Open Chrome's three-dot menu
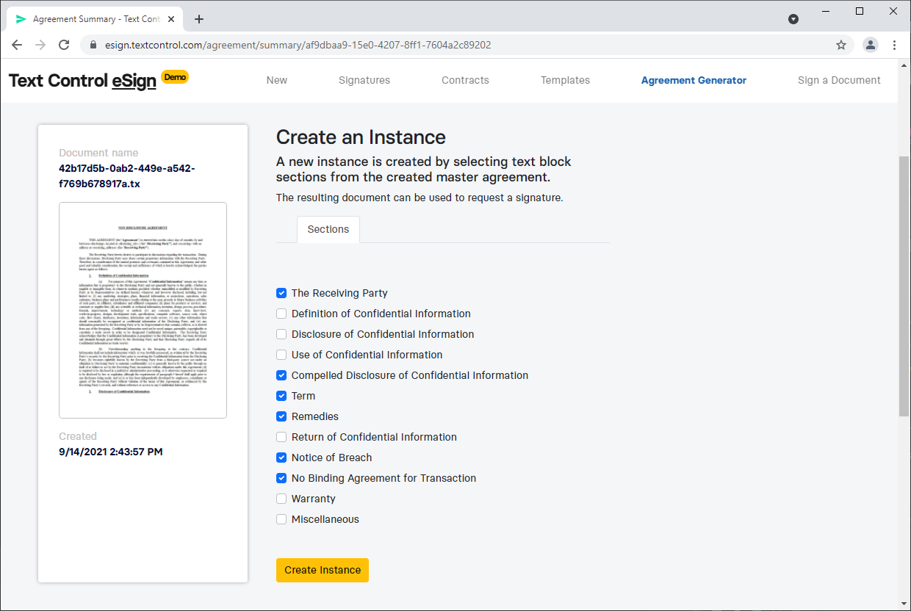The height and width of the screenshot is (611, 911). pos(894,45)
